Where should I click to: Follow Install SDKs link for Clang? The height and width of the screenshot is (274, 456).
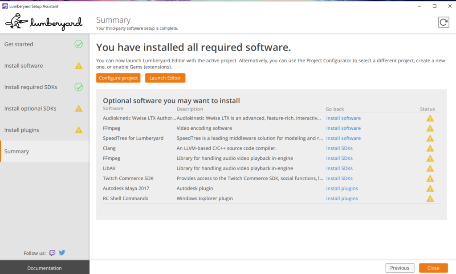339,148
